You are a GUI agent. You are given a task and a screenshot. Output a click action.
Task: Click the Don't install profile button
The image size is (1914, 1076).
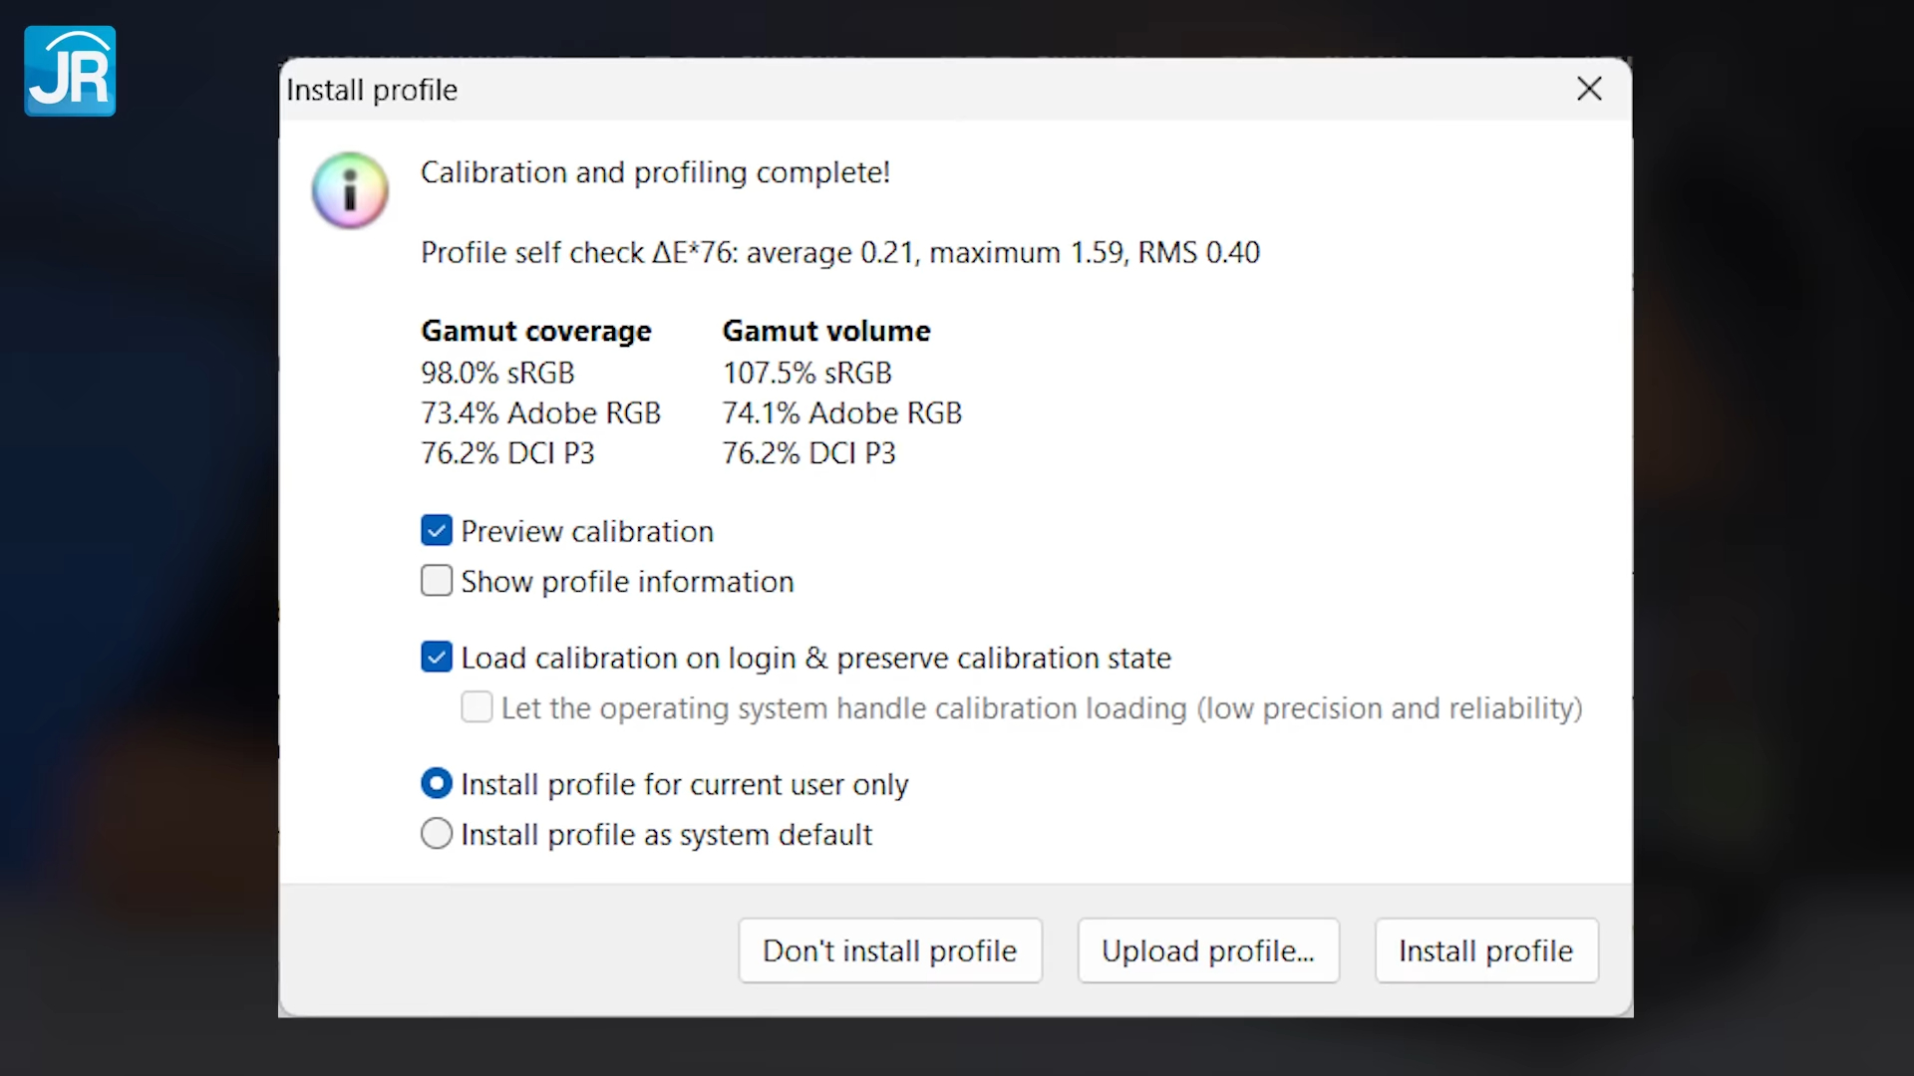pos(890,950)
